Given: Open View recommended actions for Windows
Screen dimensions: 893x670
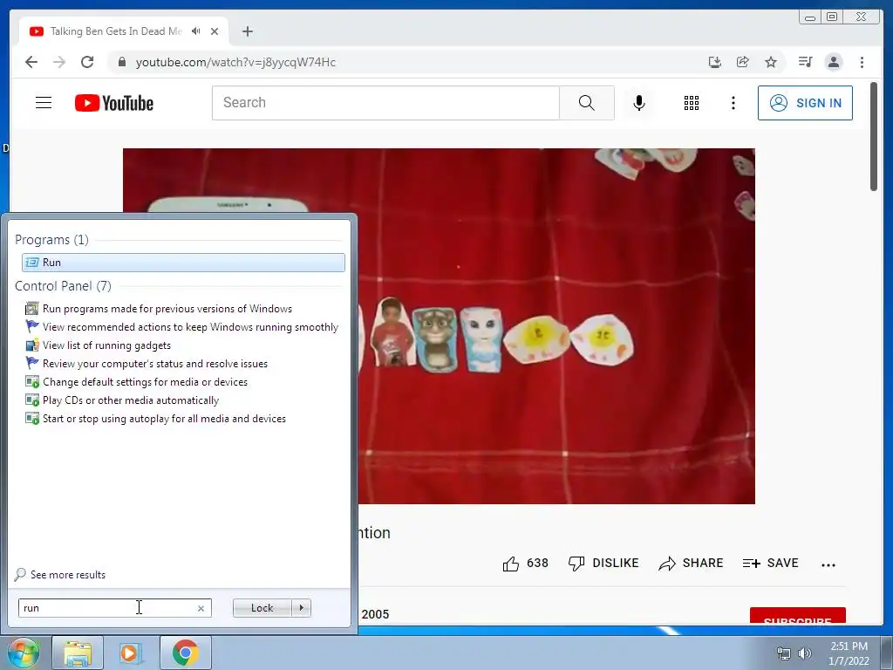Looking at the screenshot, I should click(x=182, y=327).
